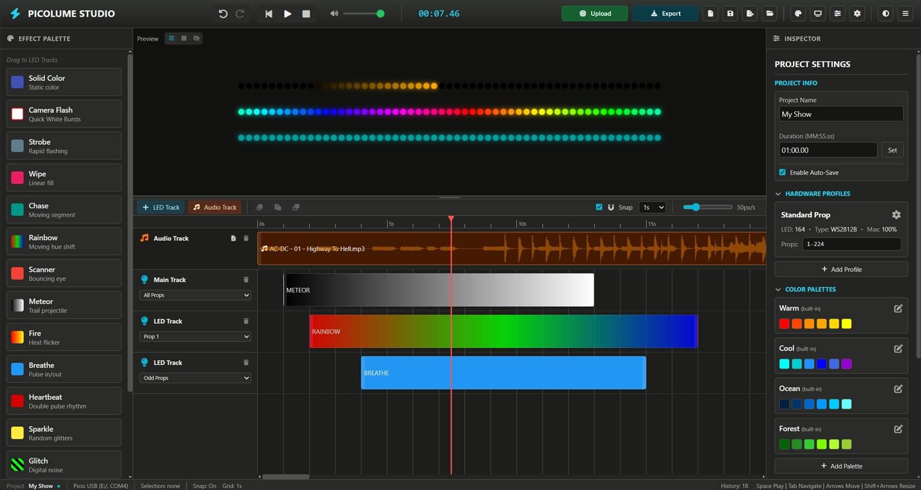Hide the preview with eye-slash icon
921x490 pixels.
(196, 38)
